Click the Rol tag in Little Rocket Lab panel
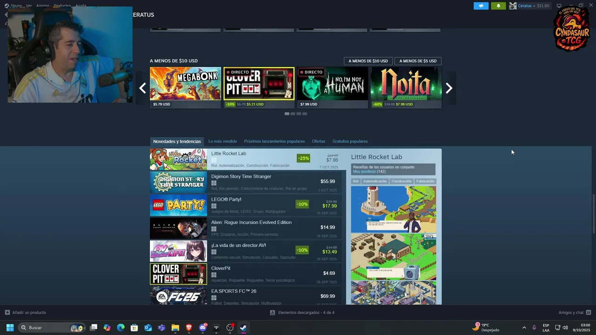596x335 pixels. [x=356, y=181]
